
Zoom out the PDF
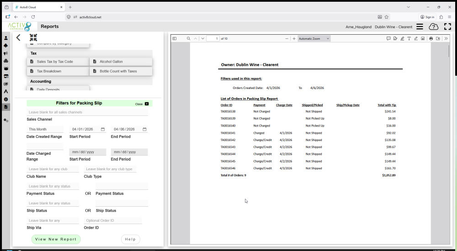tap(287, 38)
